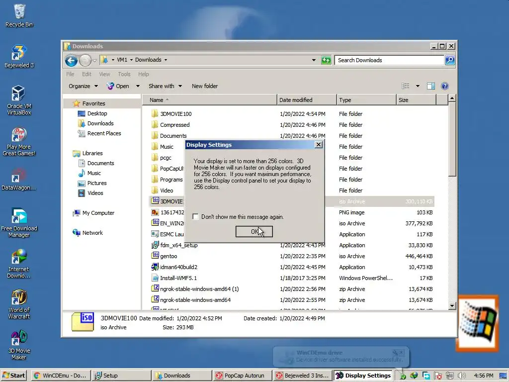Select the 3D Movie Maker desktop shortcut
This screenshot has height=382, width=509.
click(19, 345)
